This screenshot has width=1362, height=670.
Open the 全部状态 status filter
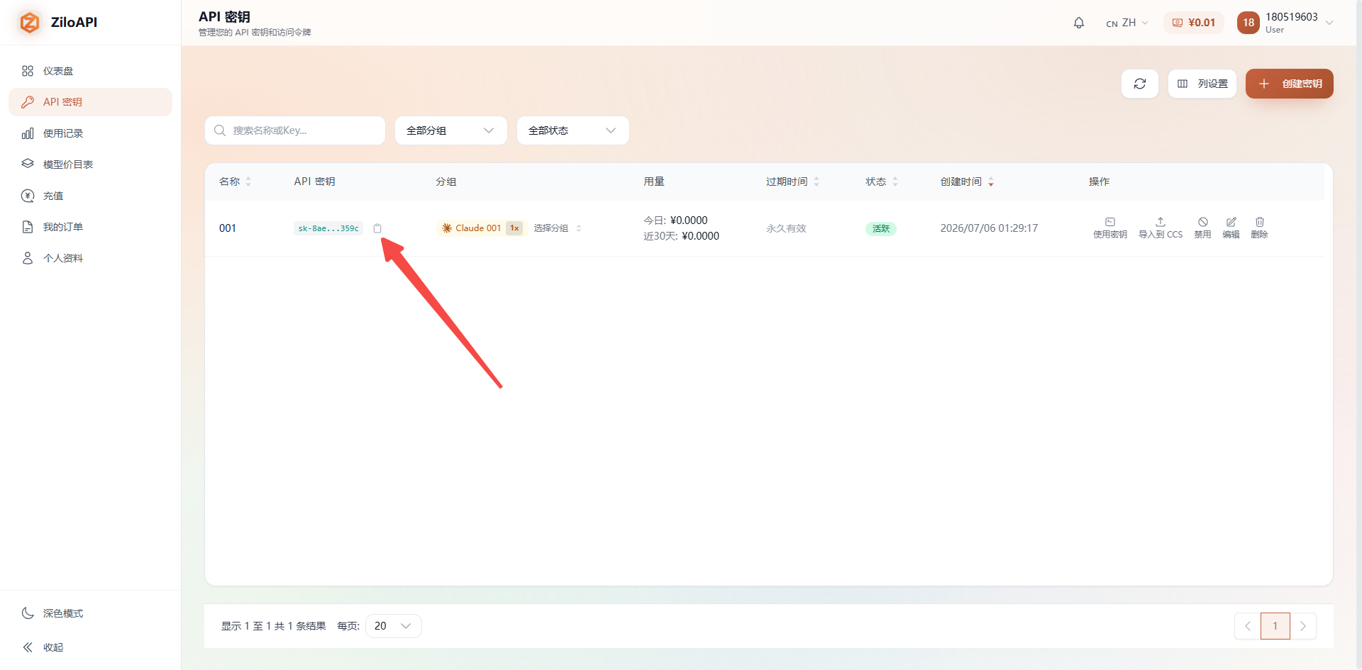(x=572, y=130)
